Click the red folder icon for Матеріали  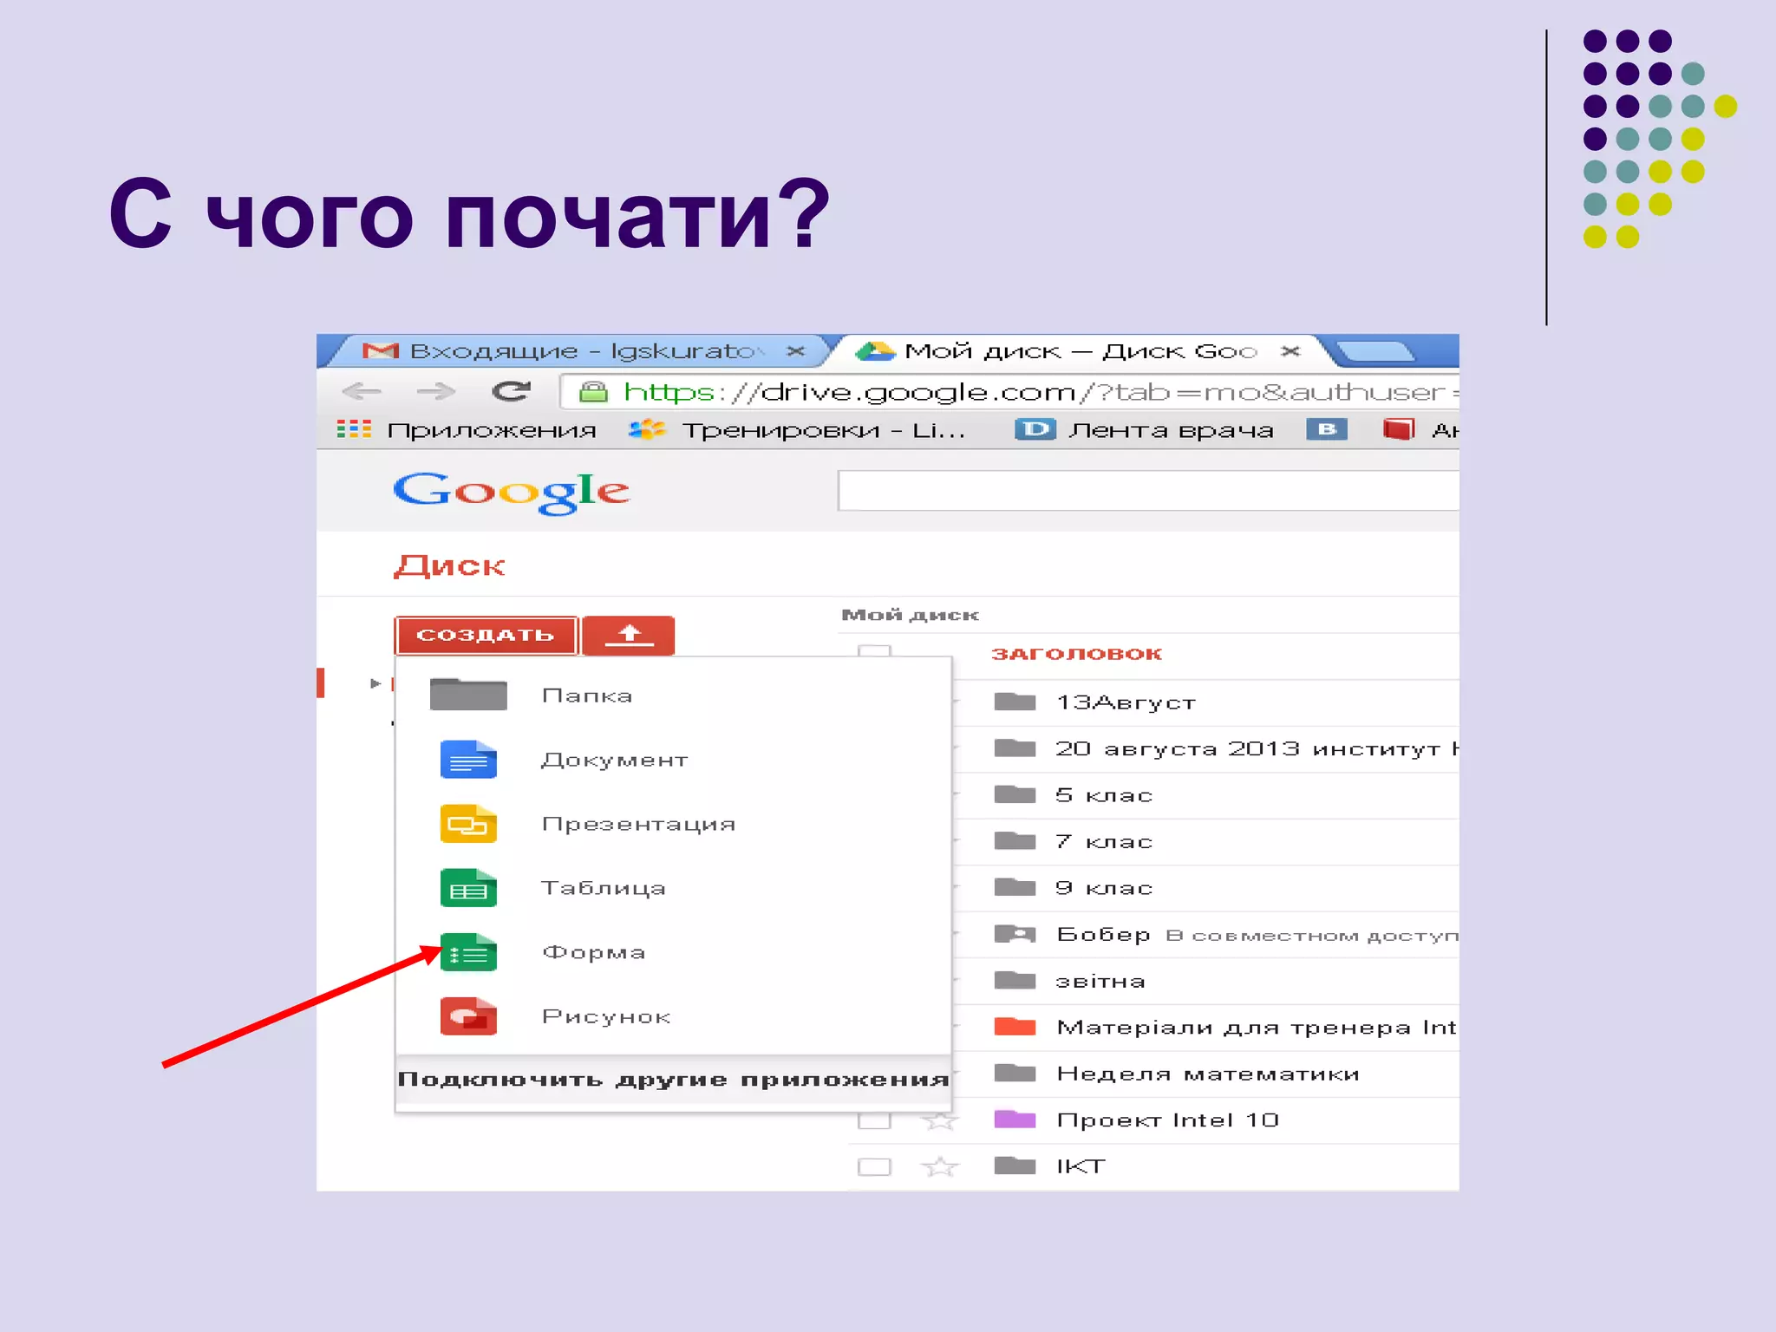pyautogui.click(x=1015, y=1027)
